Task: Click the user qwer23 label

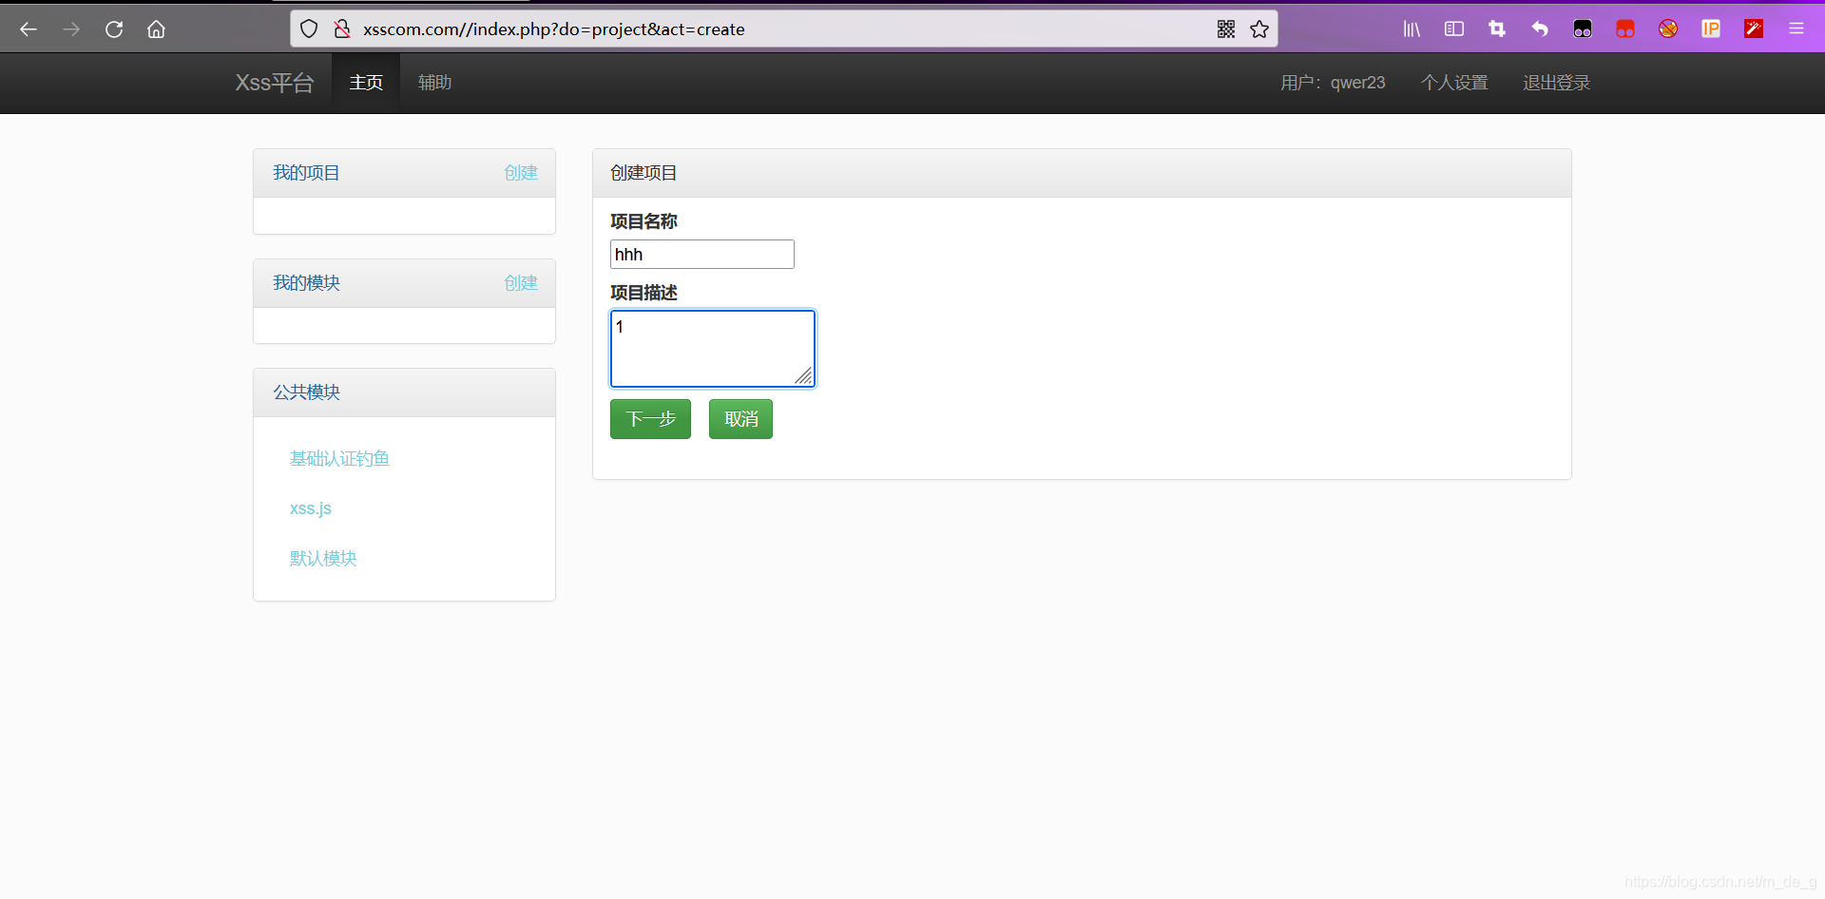Action: pos(1333,83)
